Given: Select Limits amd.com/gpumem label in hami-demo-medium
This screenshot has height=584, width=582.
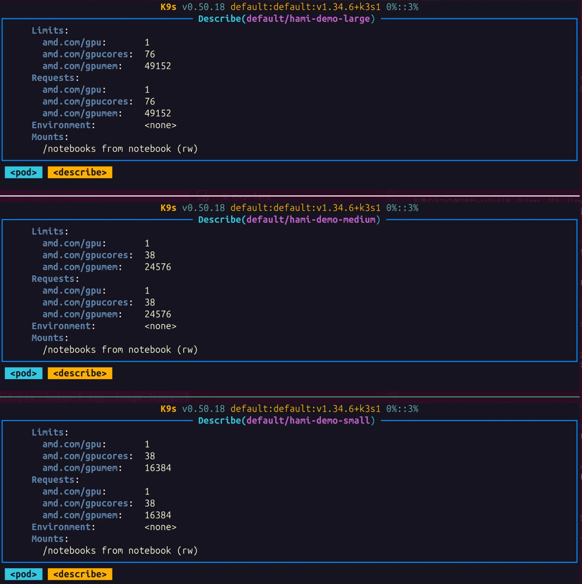Looking at the screenshot, I should coord(82,267).
